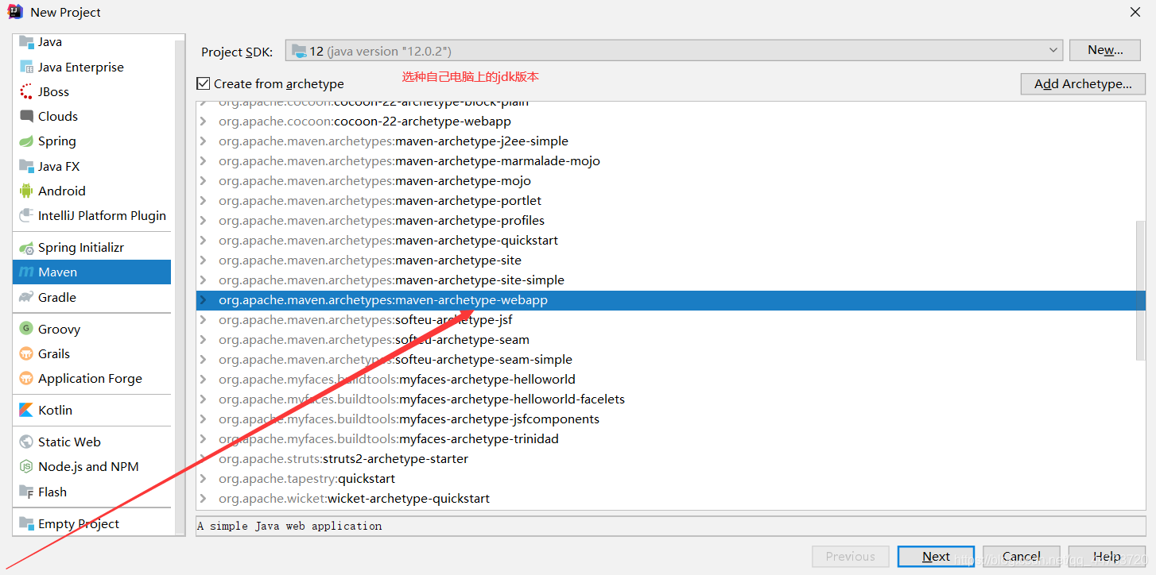Select Empty Project type
This screenshot has width=1156, height=575.
click(92, 523)
